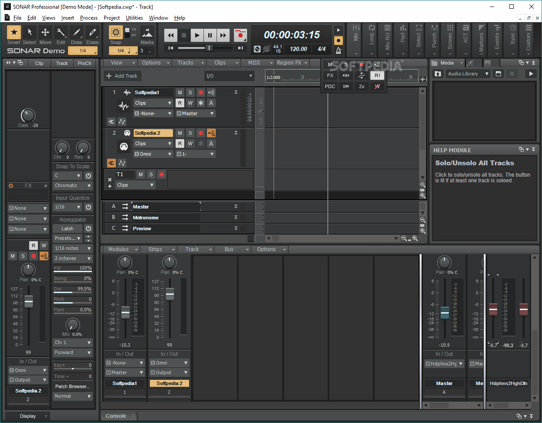The height and width of the screenshot is (423, 542).
Task: Choose the Select tool arrow
Action: (x=29, y=32)
